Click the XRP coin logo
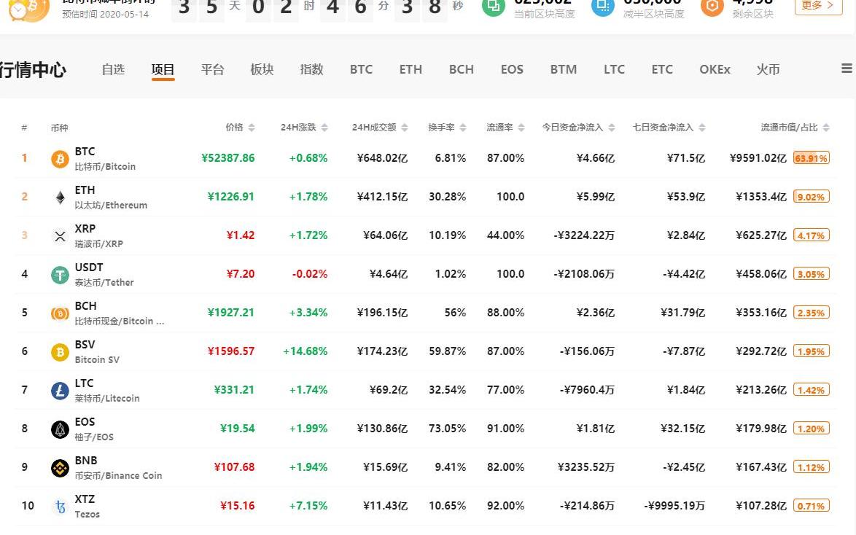The height and width of the screenshot is (535, 856). pos(60,236)
